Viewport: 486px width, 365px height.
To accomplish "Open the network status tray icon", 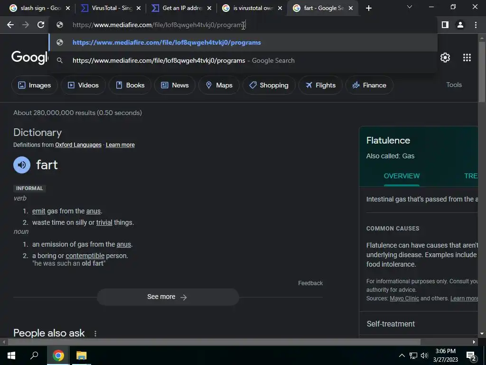I will 413,355.
